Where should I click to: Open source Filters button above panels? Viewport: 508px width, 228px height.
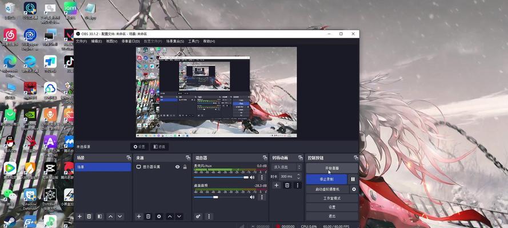159,146
